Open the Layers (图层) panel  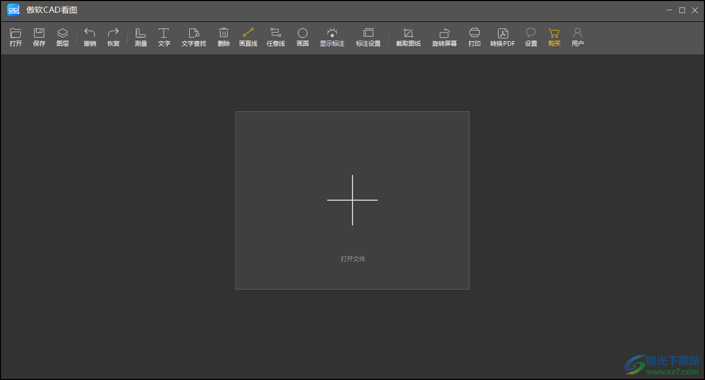pos(63,34)
